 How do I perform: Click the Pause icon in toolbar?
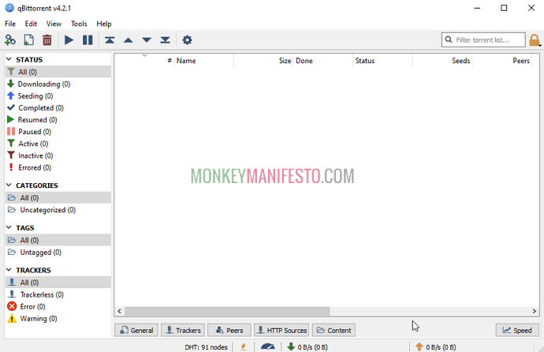(88, 40)
